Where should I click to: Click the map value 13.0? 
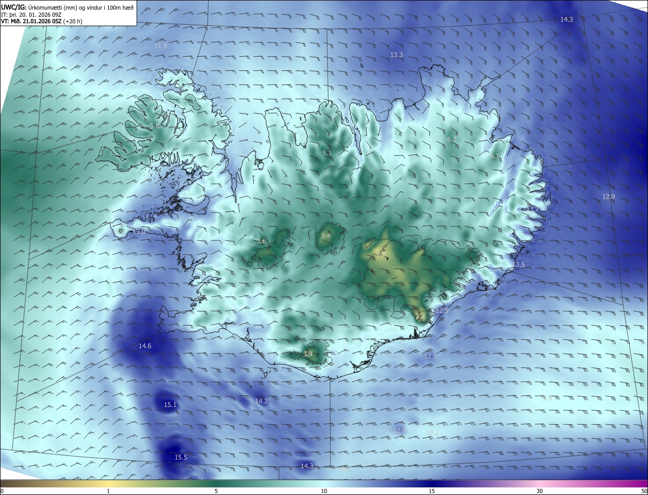tap(139, 231)
